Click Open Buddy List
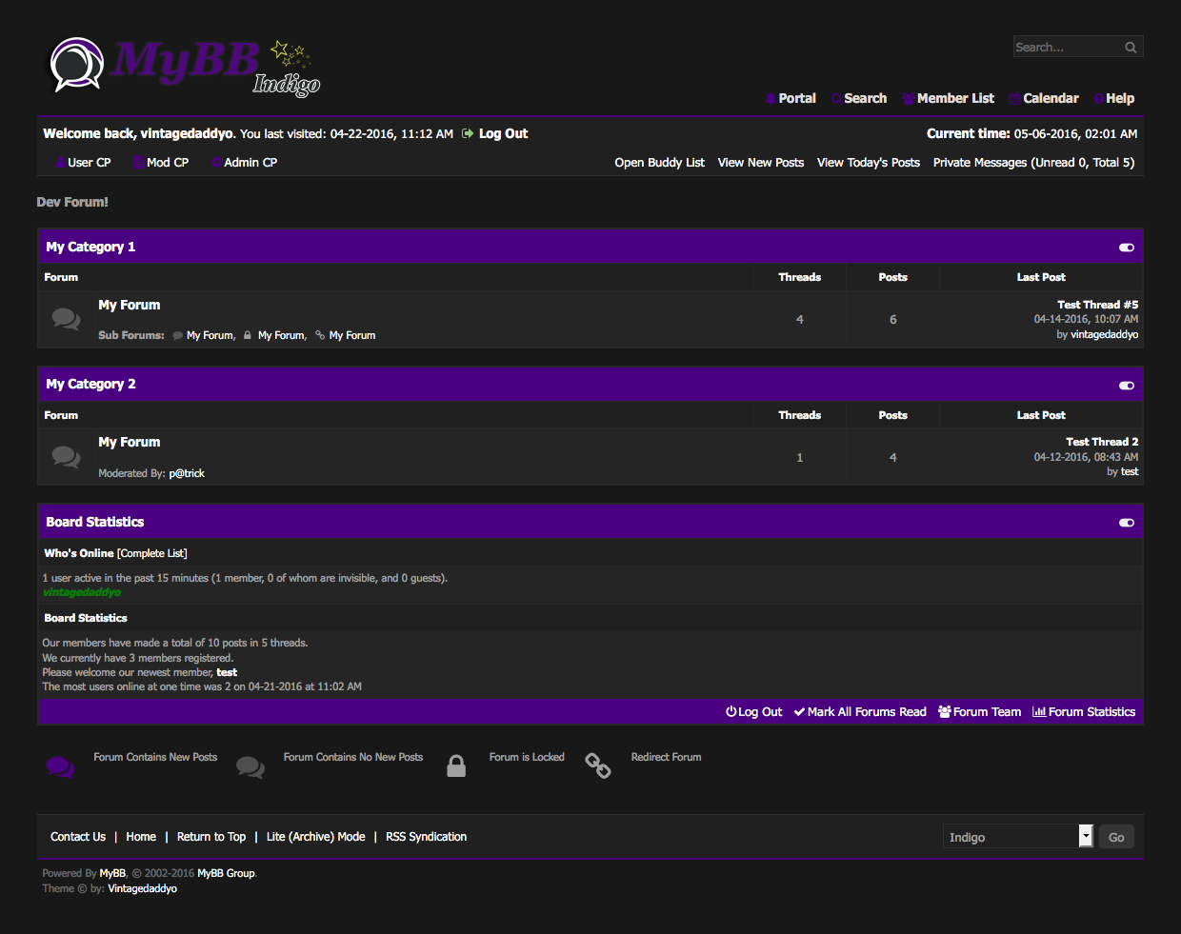This screenshot has width=1181, height=934. (660, 163)
